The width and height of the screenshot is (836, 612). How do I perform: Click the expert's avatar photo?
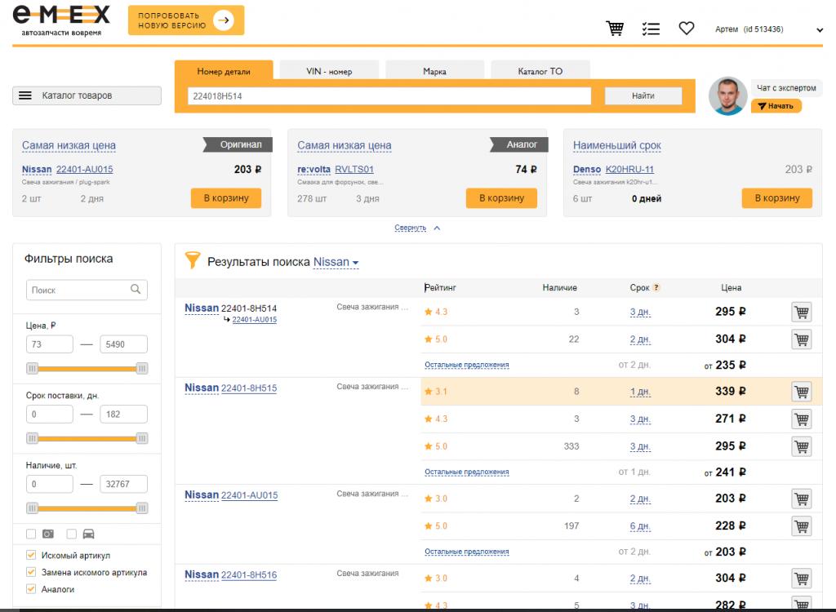[x=727, y=96]
